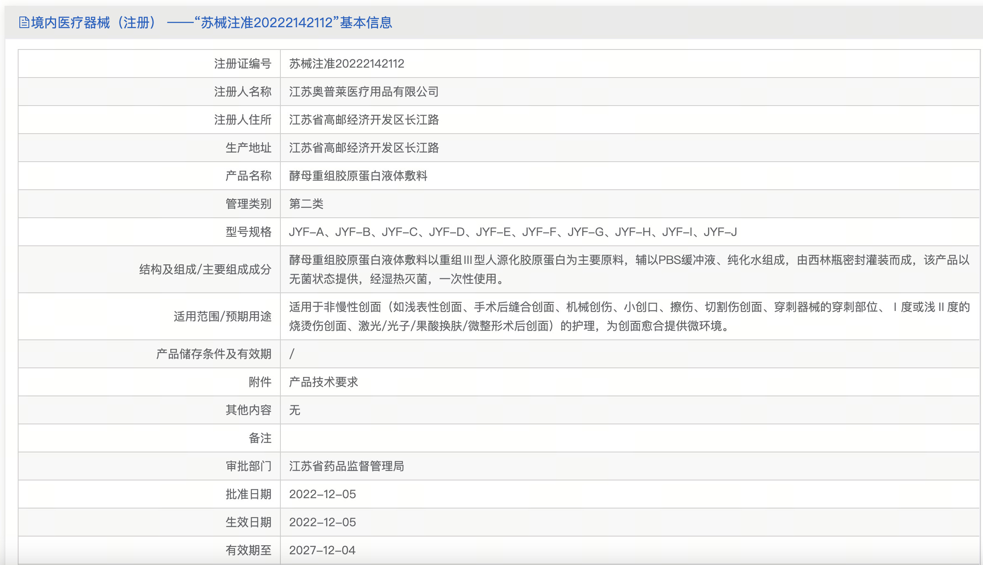Click the 有效期至 label
983x565 pixels.
248,550
